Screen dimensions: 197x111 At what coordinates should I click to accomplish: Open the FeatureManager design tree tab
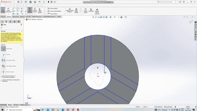2,22
